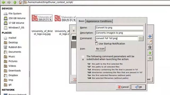The image size is (170, 95).
Task: Open the 17 GB Volume
Action: (16, 23)
